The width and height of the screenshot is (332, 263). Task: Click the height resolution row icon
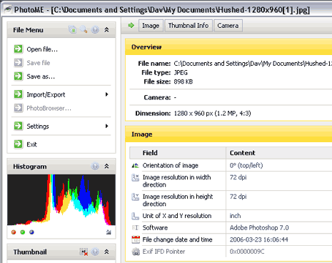(136, 197)
